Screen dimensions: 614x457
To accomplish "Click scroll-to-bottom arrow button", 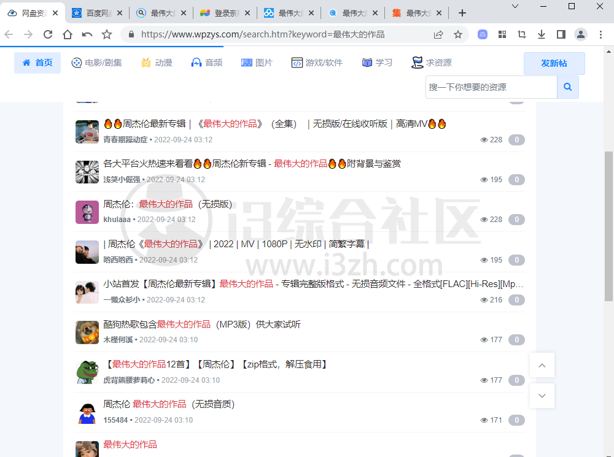I will (x=542, y=396).
